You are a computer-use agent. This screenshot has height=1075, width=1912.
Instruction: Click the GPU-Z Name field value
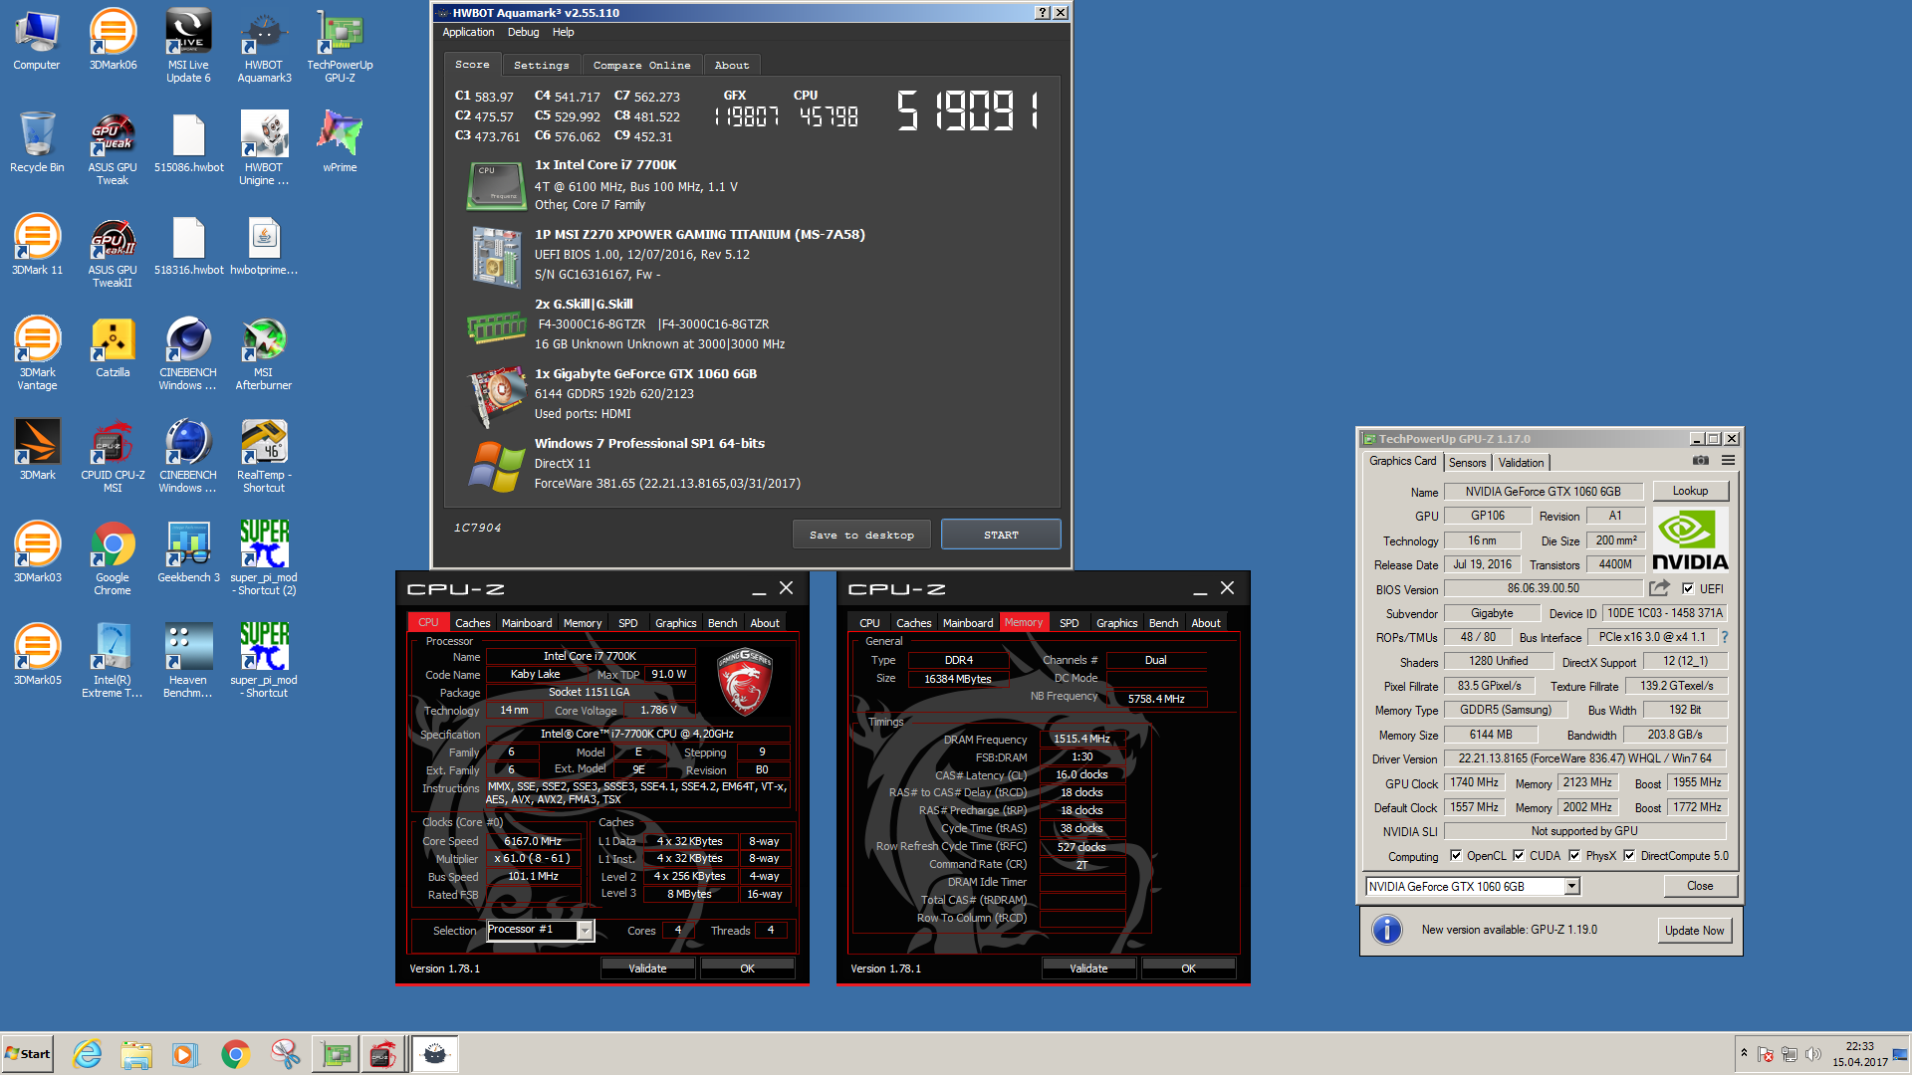1543,492
